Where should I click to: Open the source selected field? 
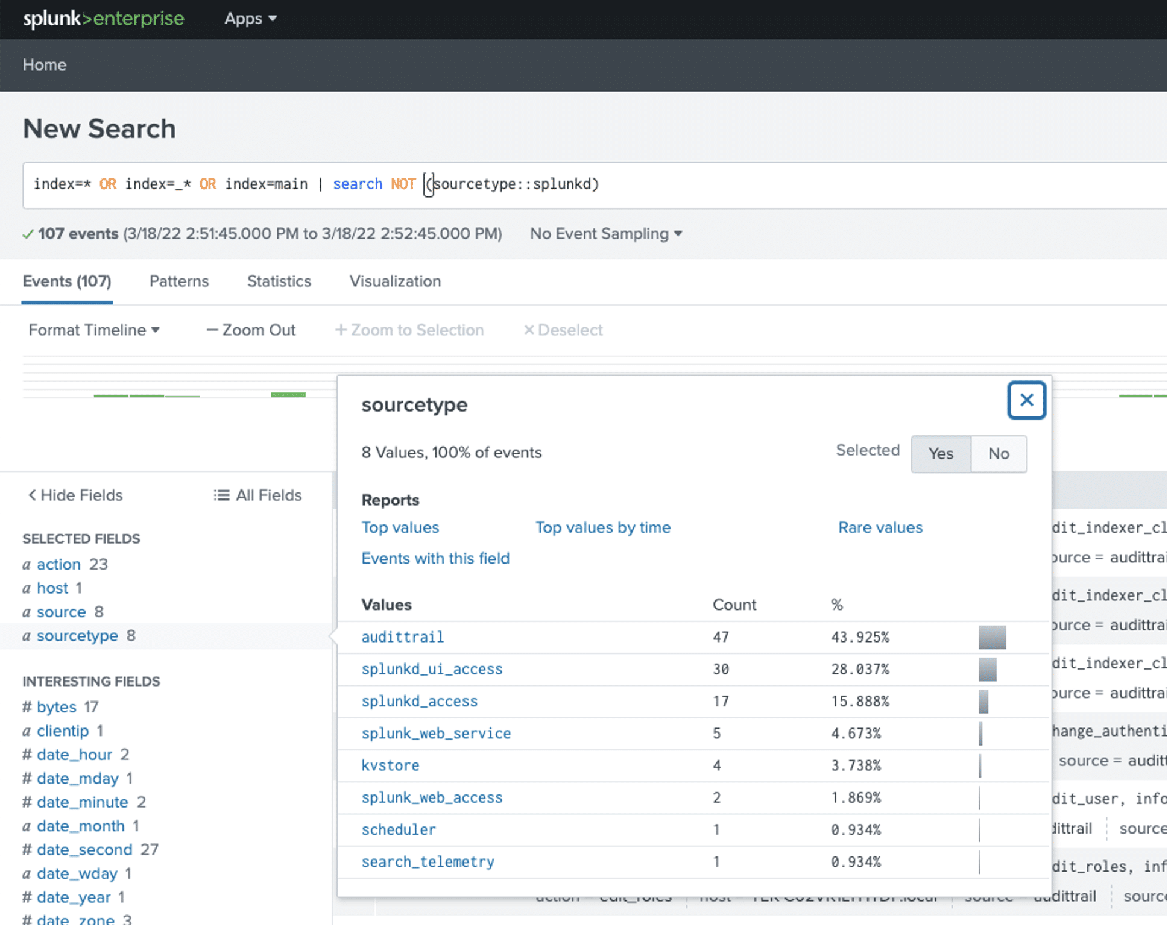(62, 612)
